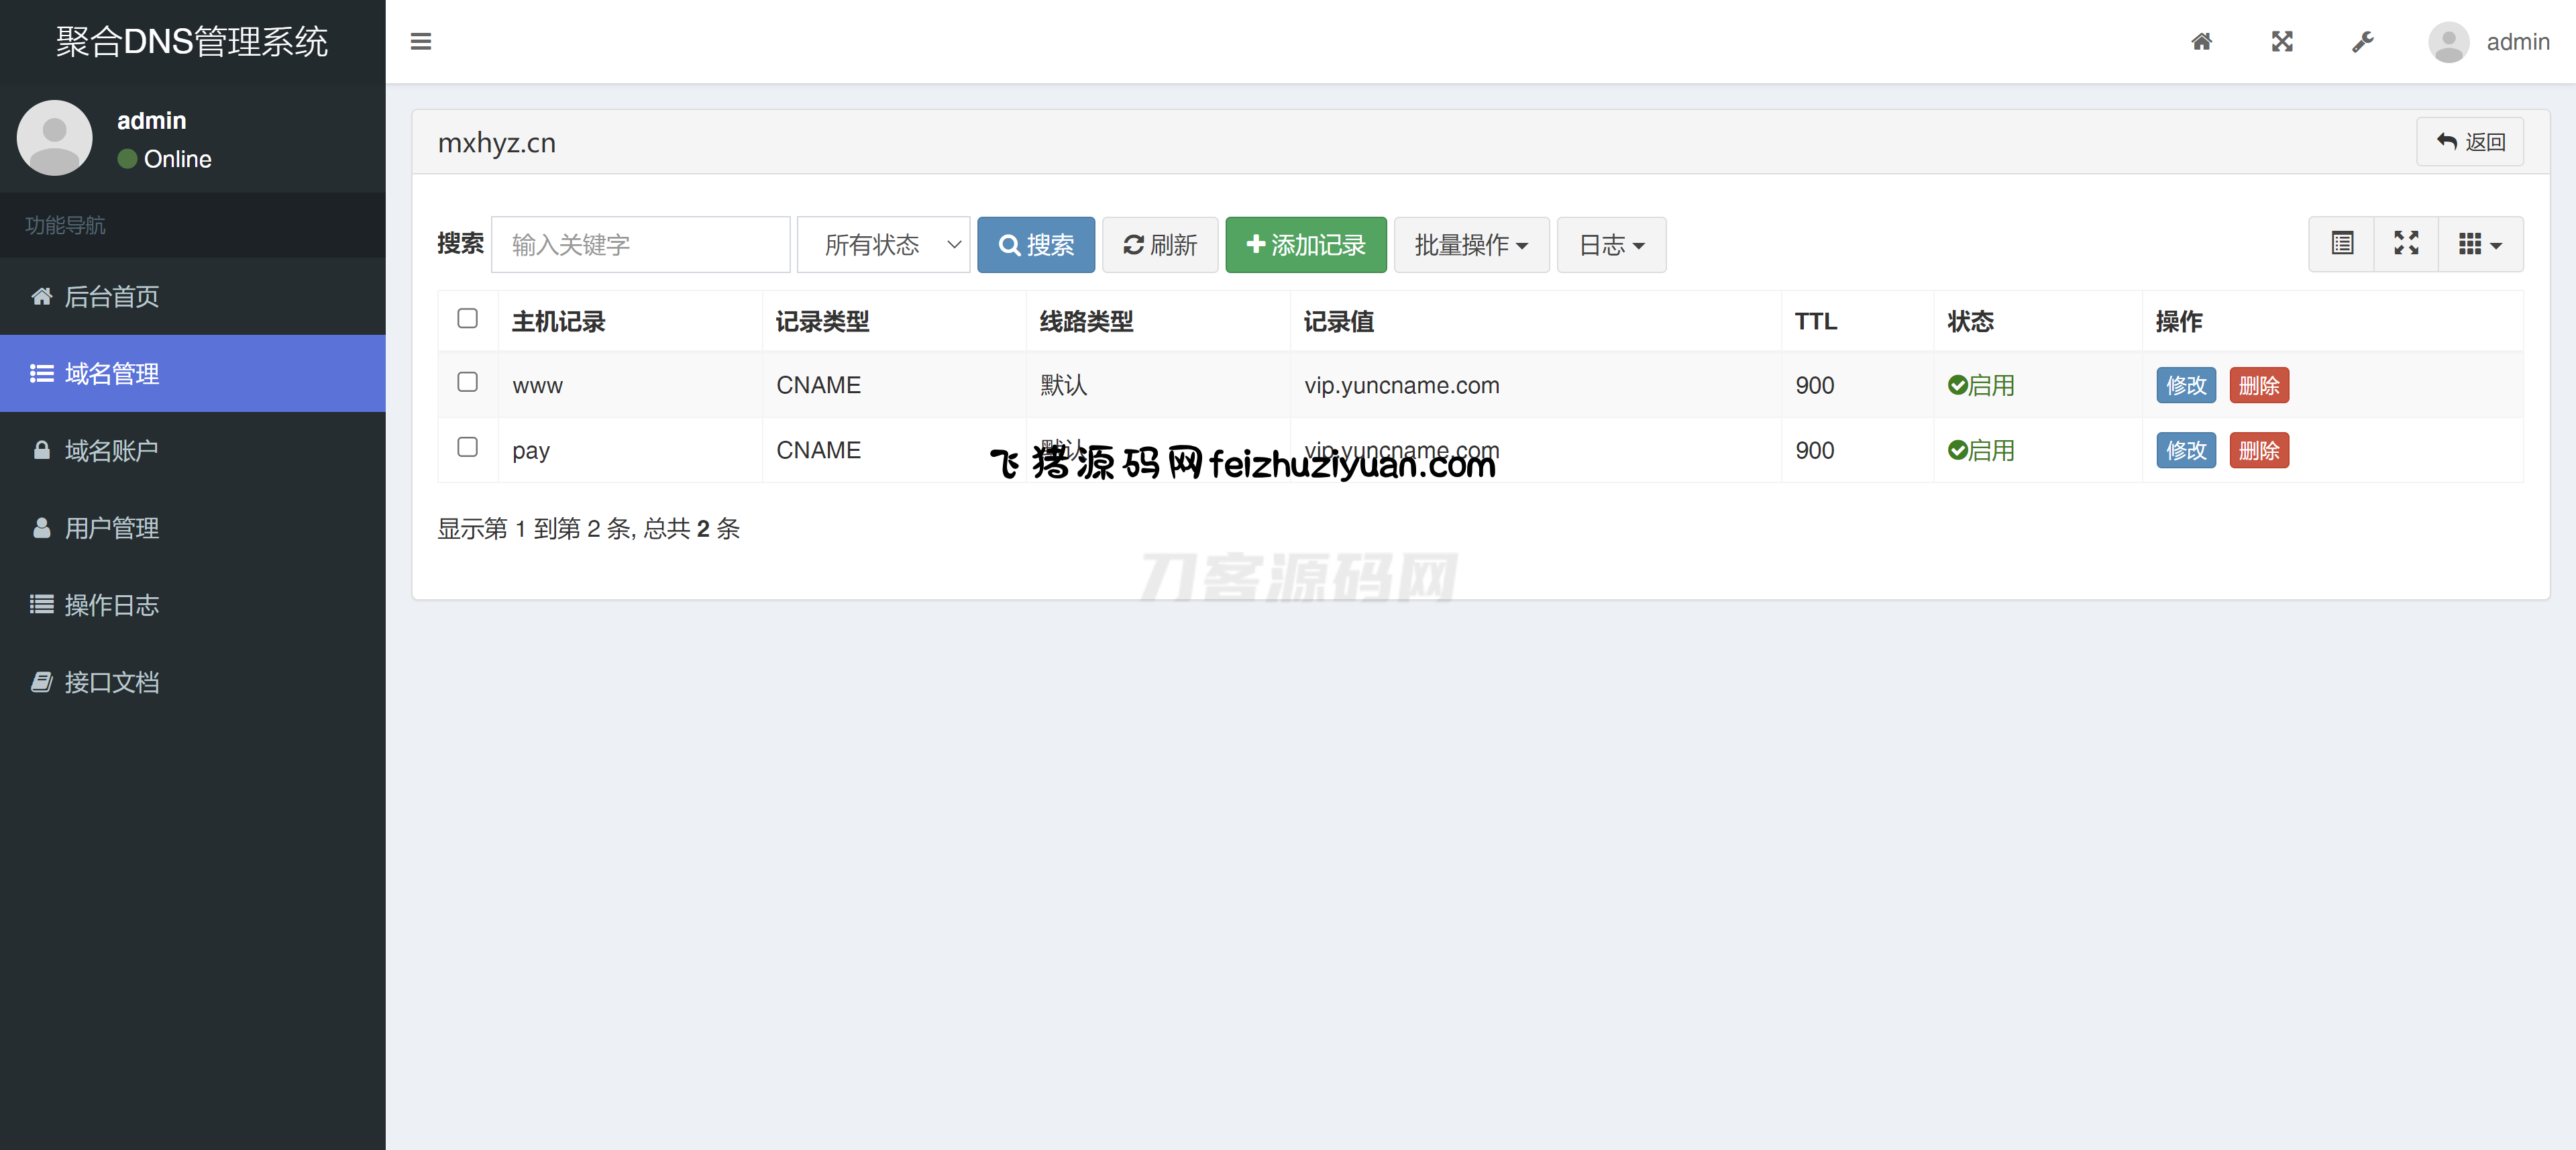Image resolution: width=2576 pixels, height=1150 pixels.
Task: Click the return arrow 返回 button
Action: point(2470,142)
